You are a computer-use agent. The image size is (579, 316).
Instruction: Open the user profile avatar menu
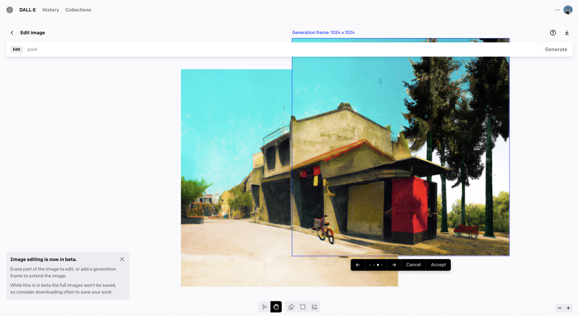click(x=568, y=10)
